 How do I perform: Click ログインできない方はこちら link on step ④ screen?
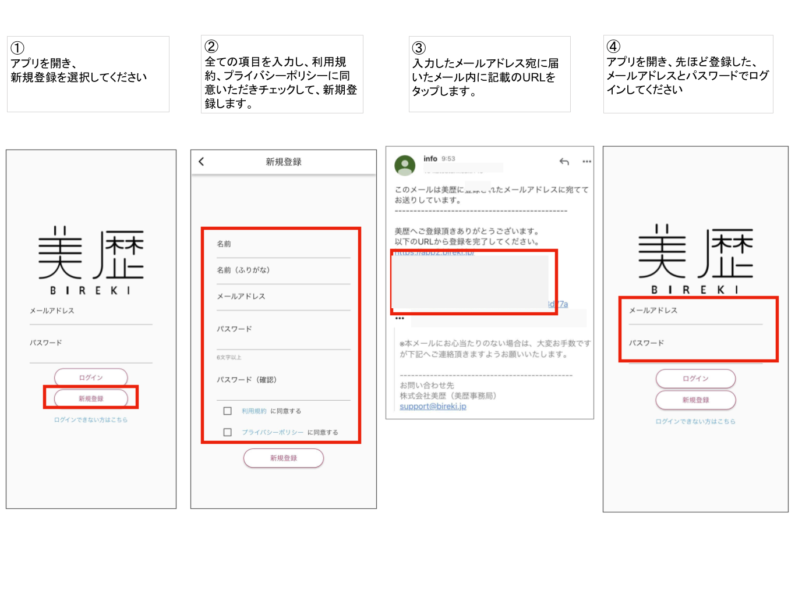coord(695,422)
